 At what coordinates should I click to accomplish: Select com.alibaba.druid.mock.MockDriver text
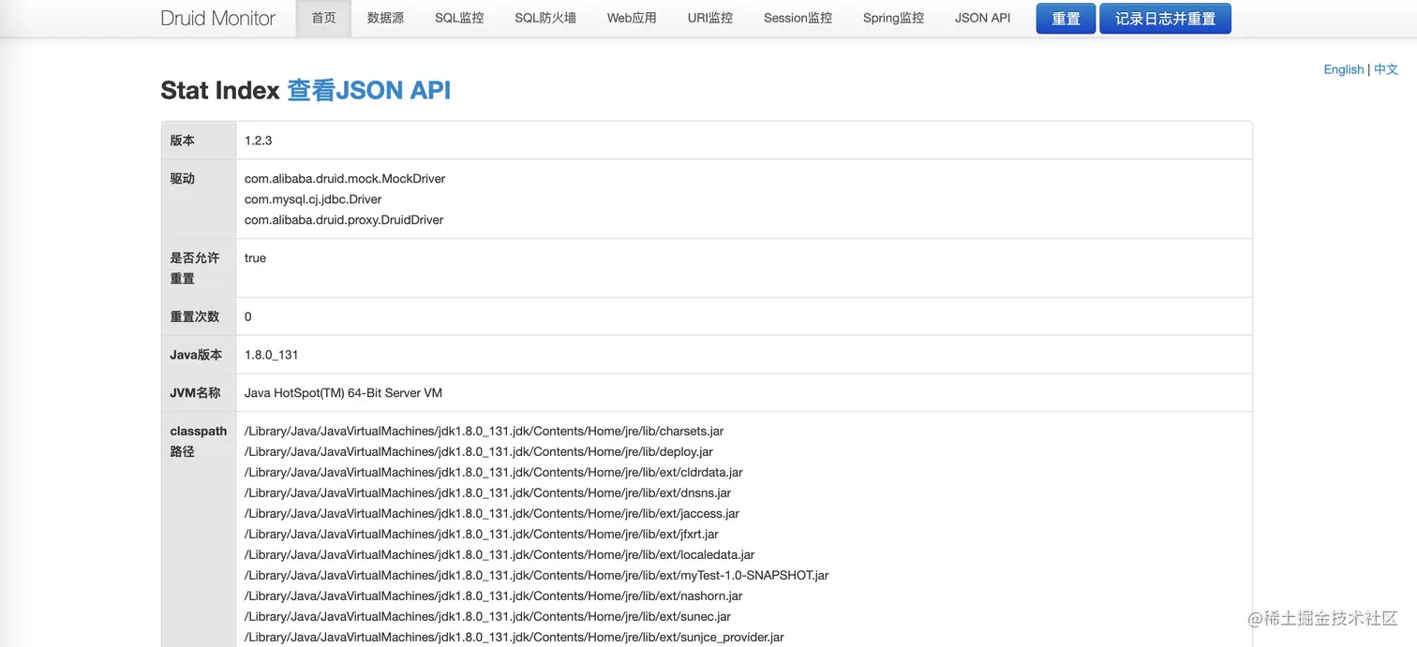tap(345, 179)
